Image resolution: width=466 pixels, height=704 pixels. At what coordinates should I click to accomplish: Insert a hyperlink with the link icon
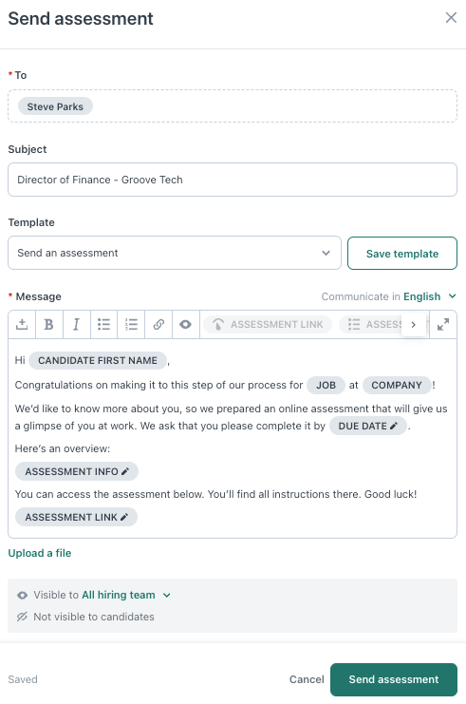158,324
